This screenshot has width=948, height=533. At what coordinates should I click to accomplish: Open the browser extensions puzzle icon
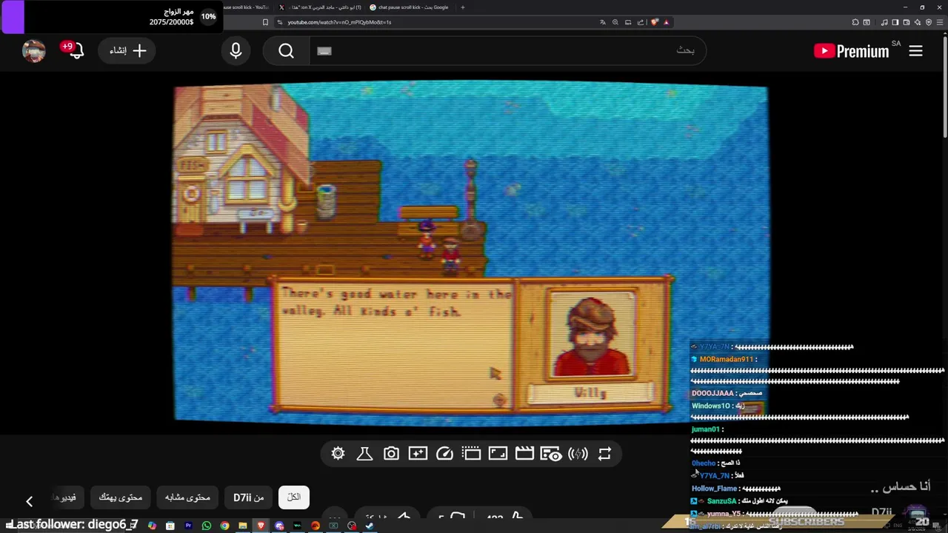855,22
